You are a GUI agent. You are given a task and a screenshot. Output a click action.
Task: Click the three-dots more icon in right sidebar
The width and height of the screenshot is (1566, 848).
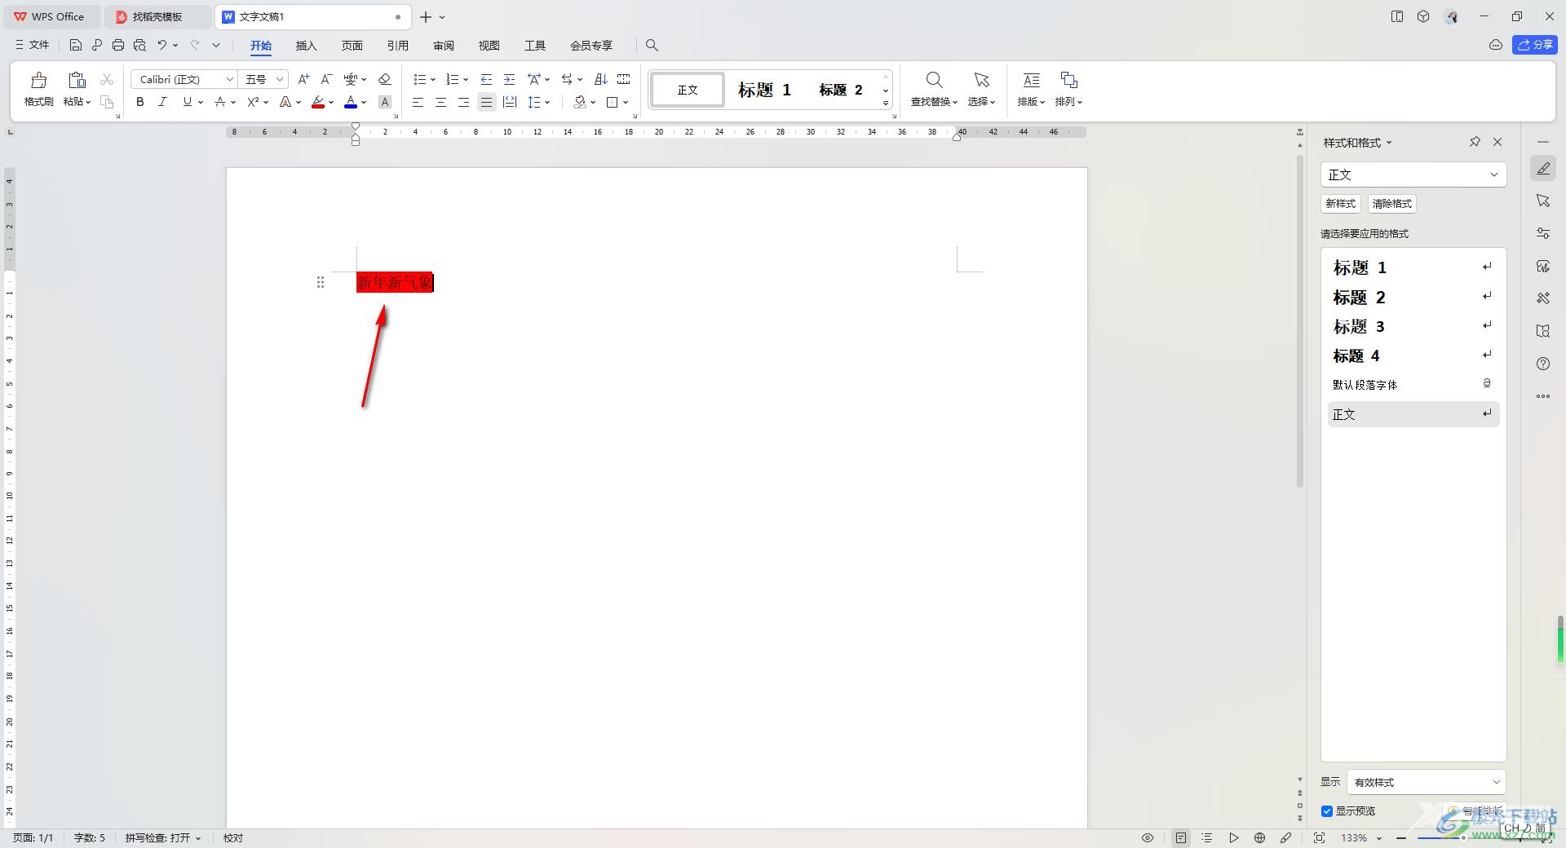1543,396
